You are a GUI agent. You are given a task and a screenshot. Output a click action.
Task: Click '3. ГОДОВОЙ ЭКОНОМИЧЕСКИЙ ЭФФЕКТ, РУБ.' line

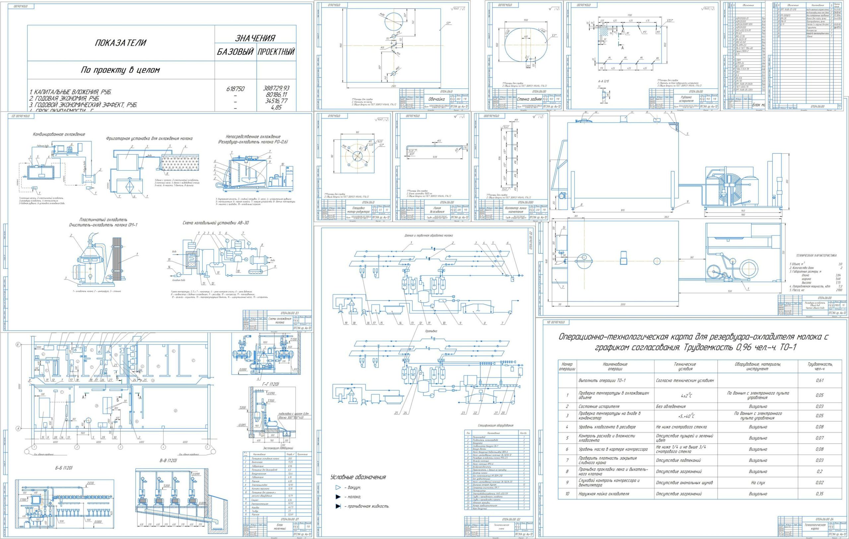pyautogui.click(x=83, y=105)
